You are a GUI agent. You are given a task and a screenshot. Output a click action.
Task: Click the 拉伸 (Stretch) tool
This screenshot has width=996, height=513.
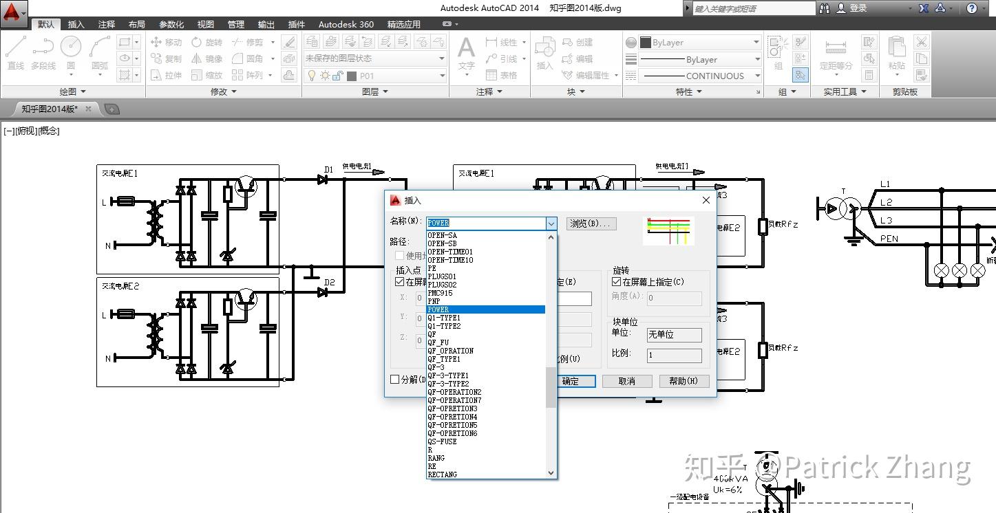click(166, 75)
